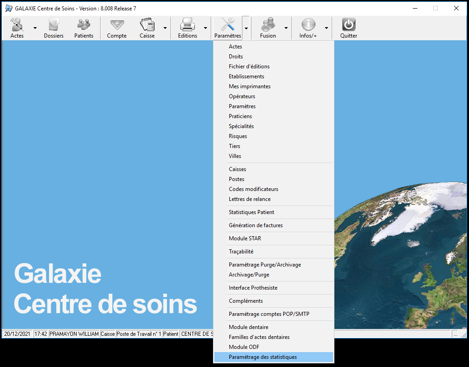This screenshot has width=469, height=367.
Task: Click highlighted Paramétrage des statistiques entry
Action: point(274,357)
